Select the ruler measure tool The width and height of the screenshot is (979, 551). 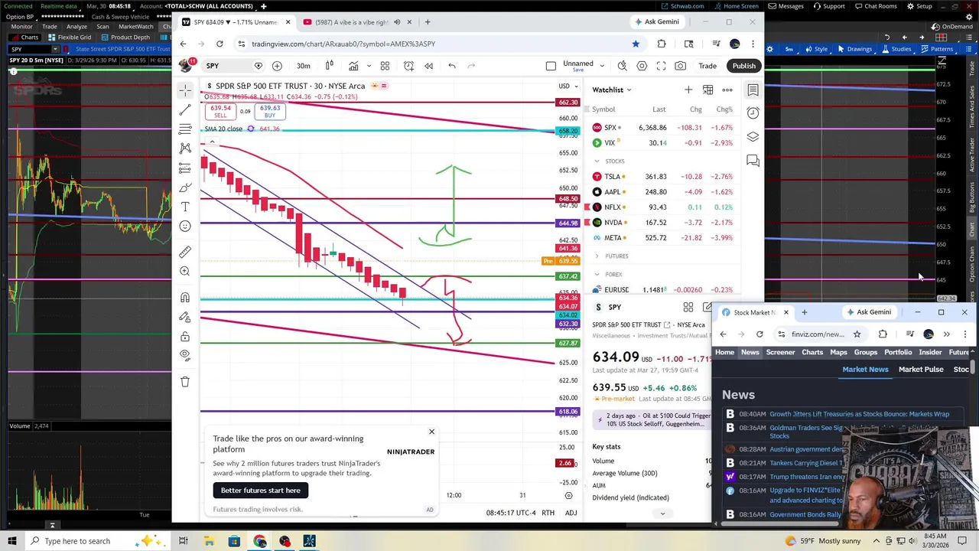click(185, 252)
